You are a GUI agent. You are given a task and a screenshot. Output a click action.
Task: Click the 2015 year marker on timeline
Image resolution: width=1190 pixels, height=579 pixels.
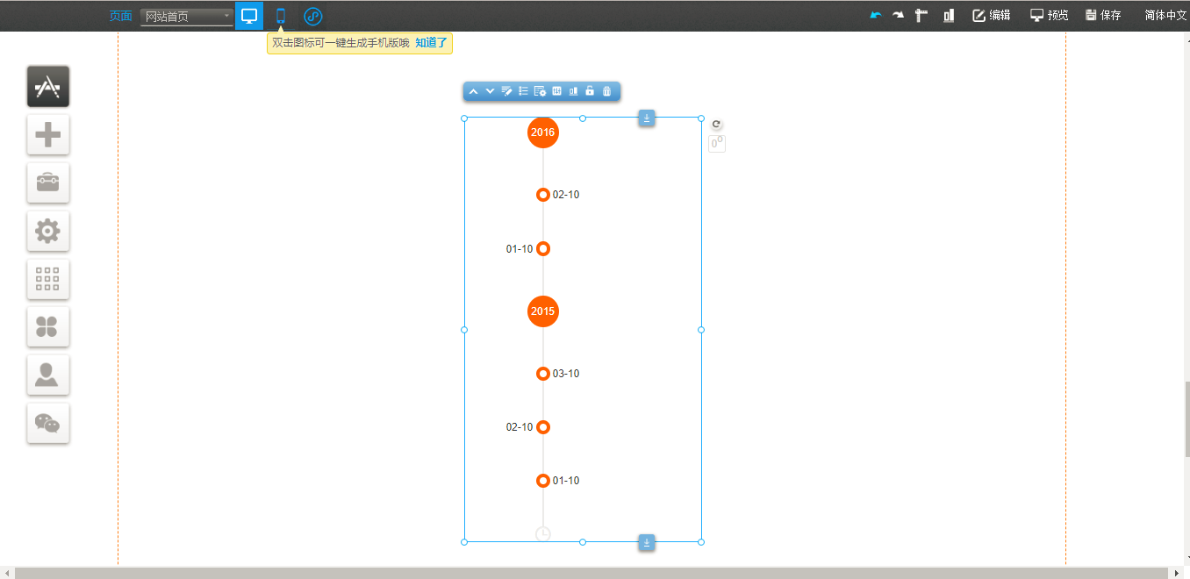tap(543, 311)
